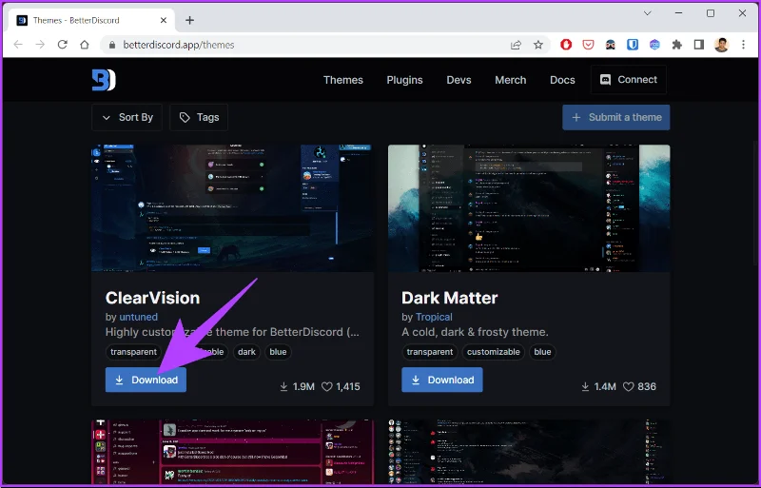
Task: Open the Themes nav item
Action: point(343,80)
